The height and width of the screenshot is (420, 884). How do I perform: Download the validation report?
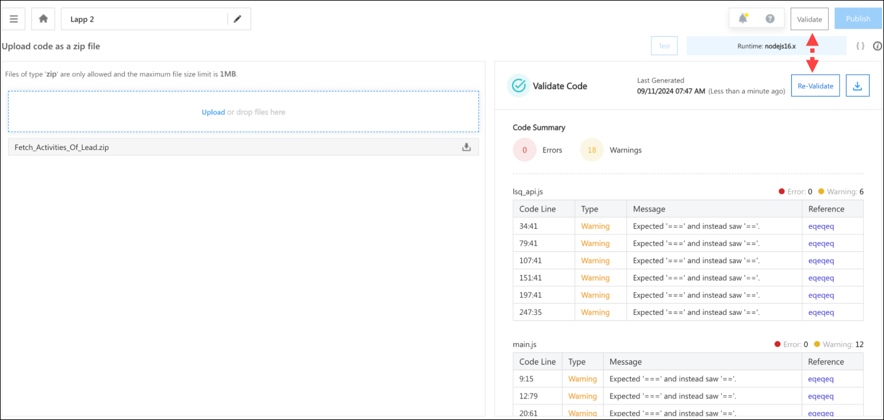coord(858,86)
